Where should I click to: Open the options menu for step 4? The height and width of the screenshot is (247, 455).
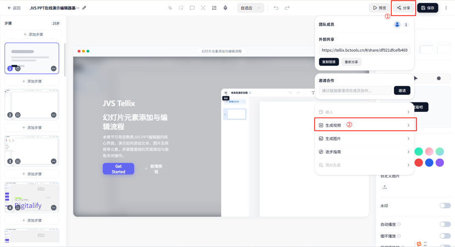click(x=54, y=208)
